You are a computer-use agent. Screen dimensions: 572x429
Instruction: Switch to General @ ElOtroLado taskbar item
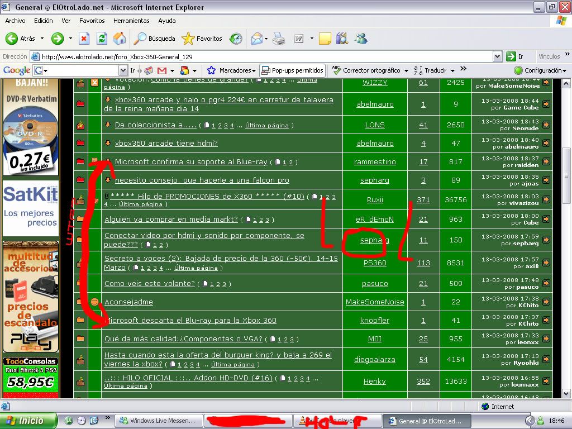click(x=426, y=421)
